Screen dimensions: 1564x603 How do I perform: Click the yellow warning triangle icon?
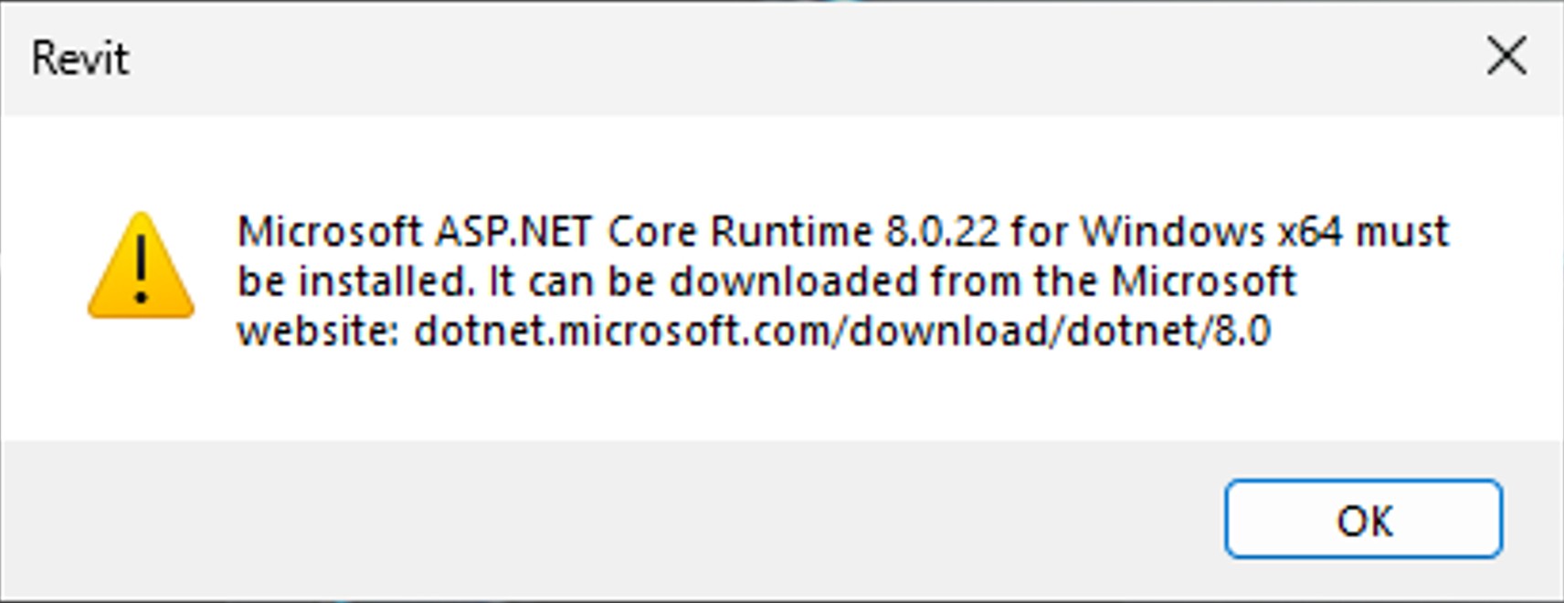141,267
